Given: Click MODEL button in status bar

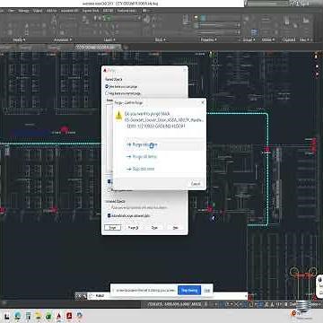Looking at the screenshot, I should (x=196, y=304).
